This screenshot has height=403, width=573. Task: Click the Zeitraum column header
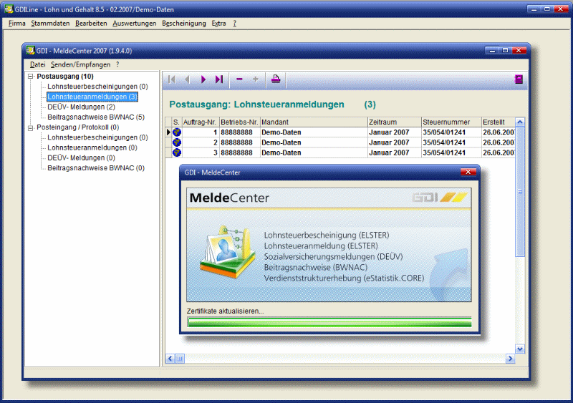[x=393, y=122]
